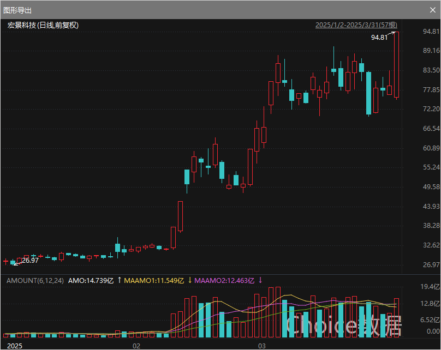
Task: Click the 32.62 price axis label
Action: click(x=431, y=245)
